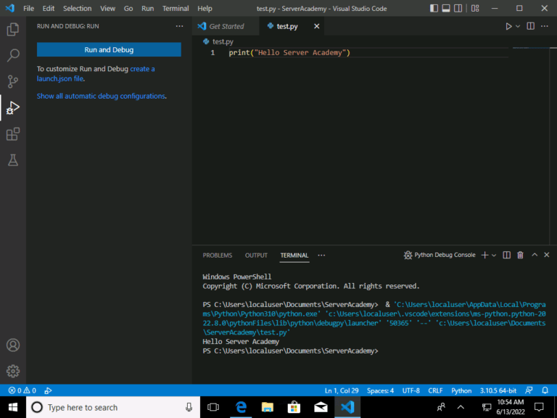Expand the Run Python File dropdown arrow
Screen dimensions: 557x418
click(518, 26)
